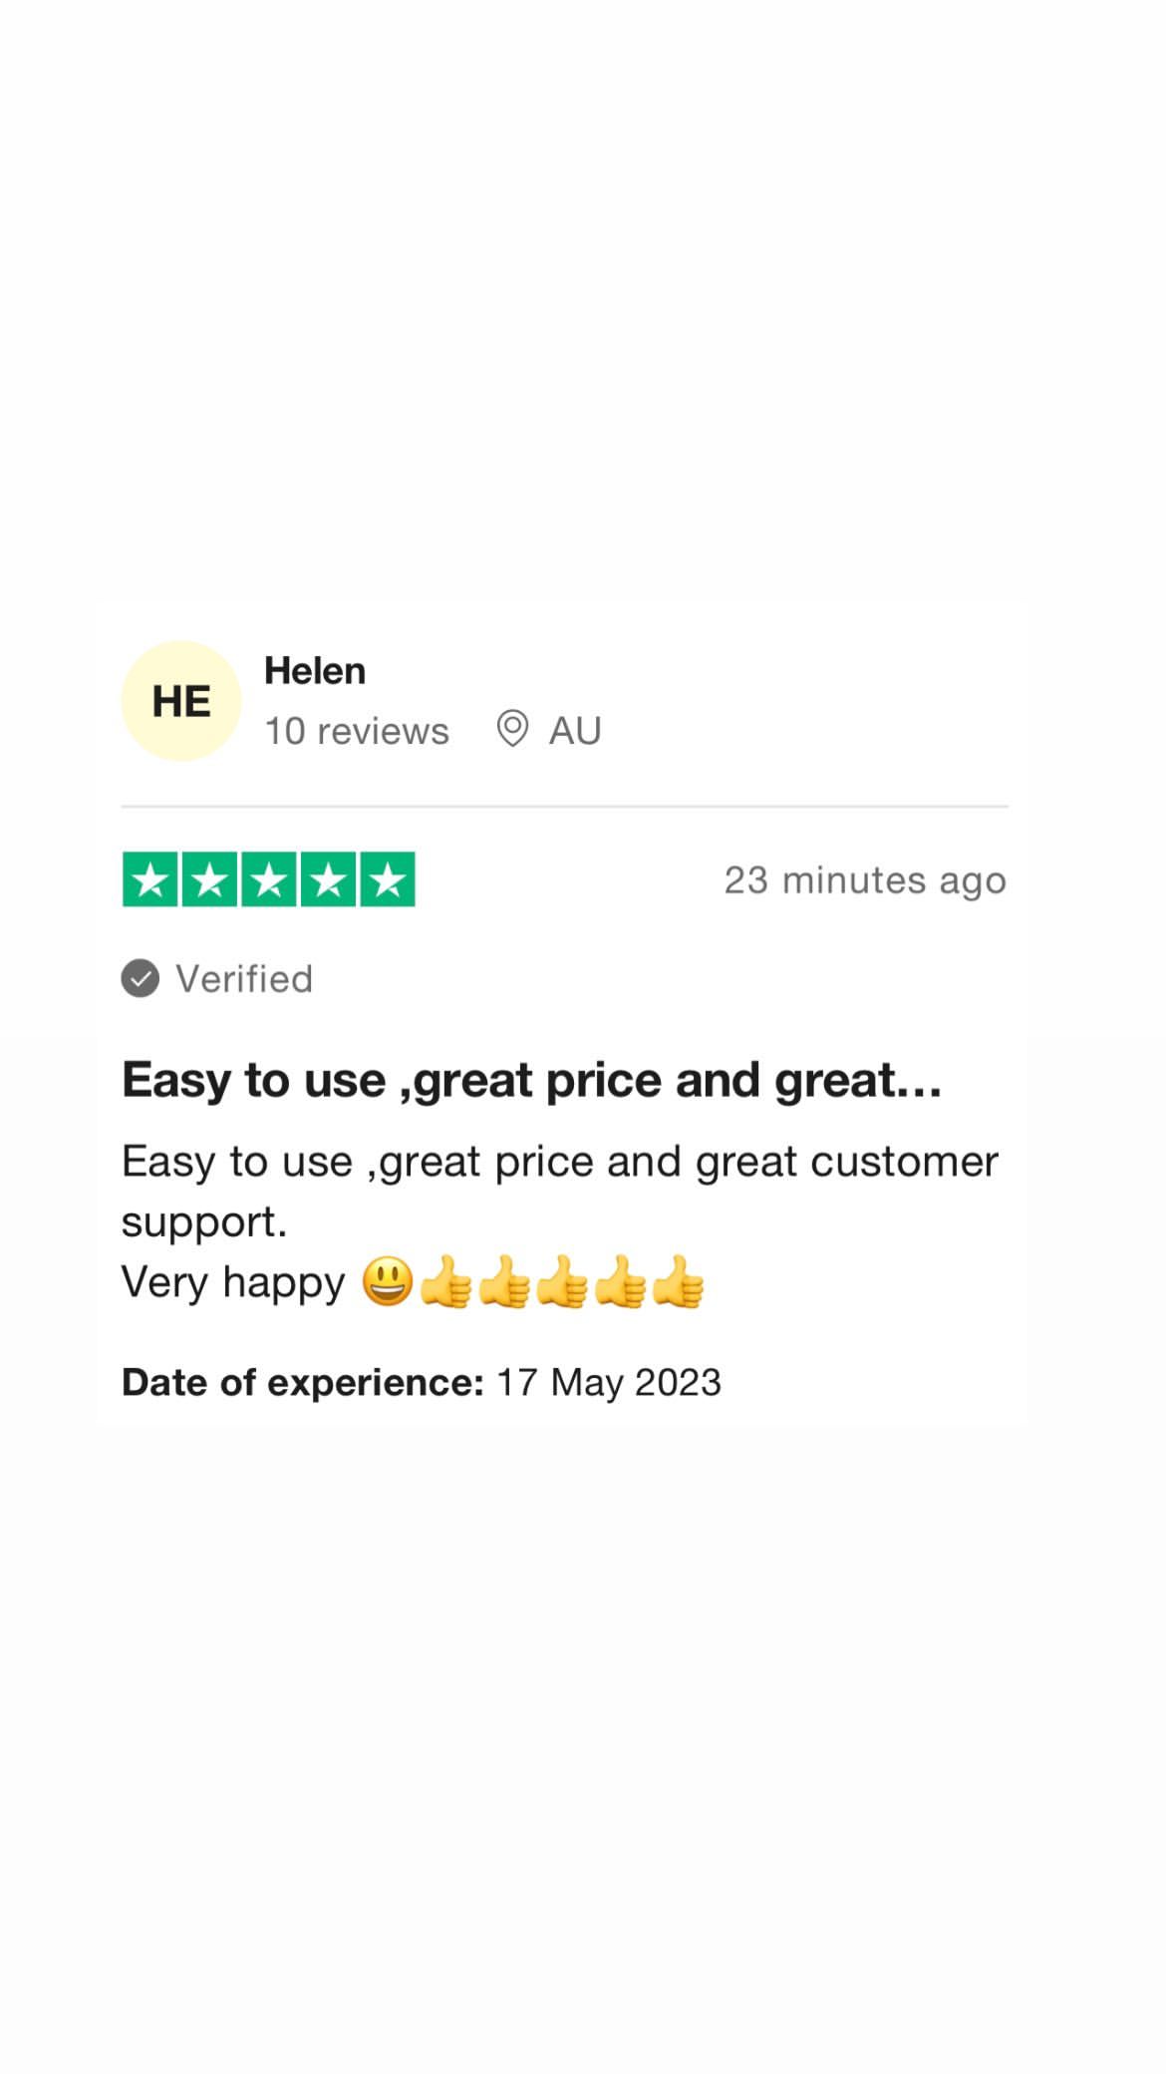Click the Date of experience label
1166x2074 pixels.
point(303,1383)
